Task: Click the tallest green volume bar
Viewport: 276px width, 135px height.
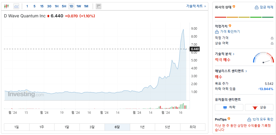Action: point(183,106)
